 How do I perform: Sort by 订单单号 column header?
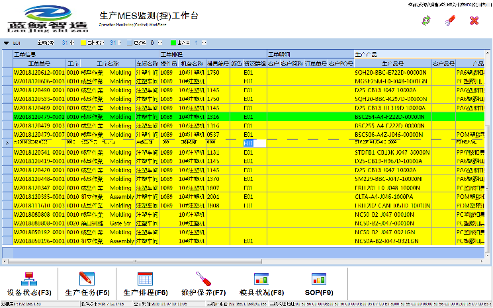(316, 63)
